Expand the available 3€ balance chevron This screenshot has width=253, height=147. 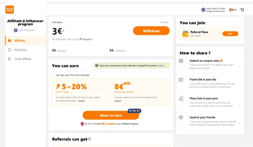(63, 30)
